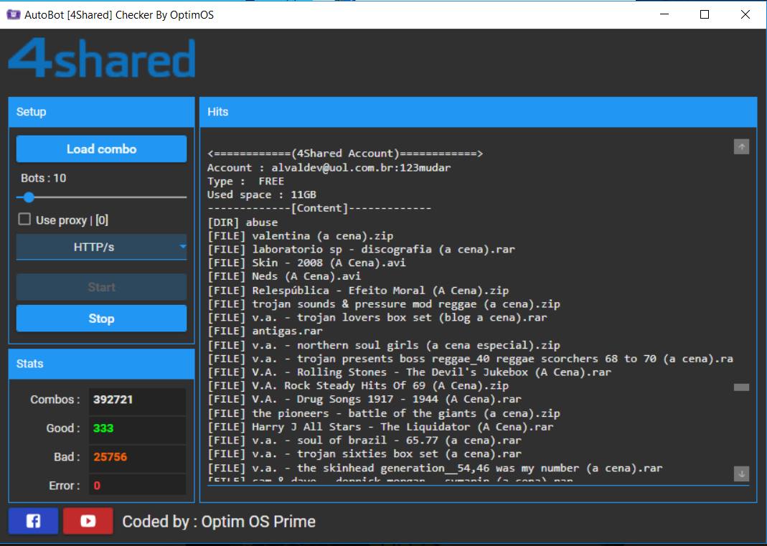This screenshot has width=767, height=546.
Task: Click the 4shared logo
Action: pos(102,57)
